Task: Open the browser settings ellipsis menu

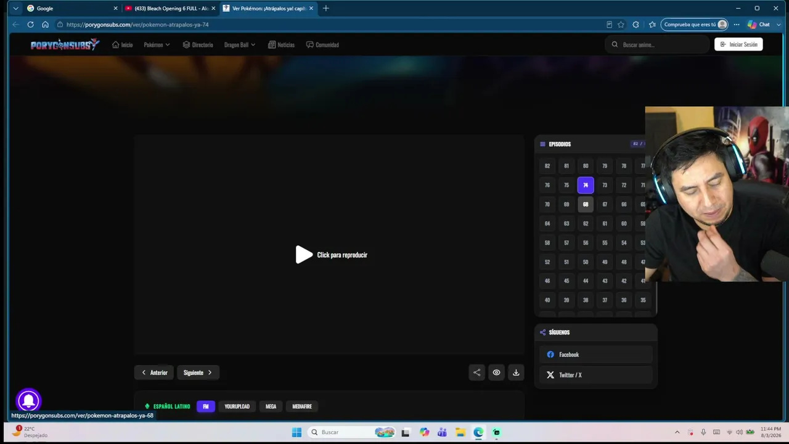Action: pyautogui.click(x=736, y=25)
